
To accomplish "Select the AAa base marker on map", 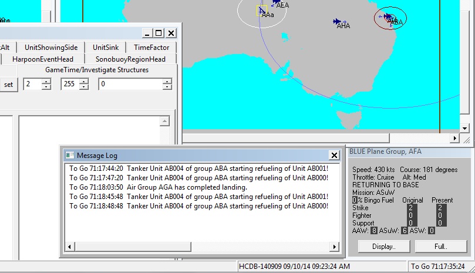I will pos(262,10).
